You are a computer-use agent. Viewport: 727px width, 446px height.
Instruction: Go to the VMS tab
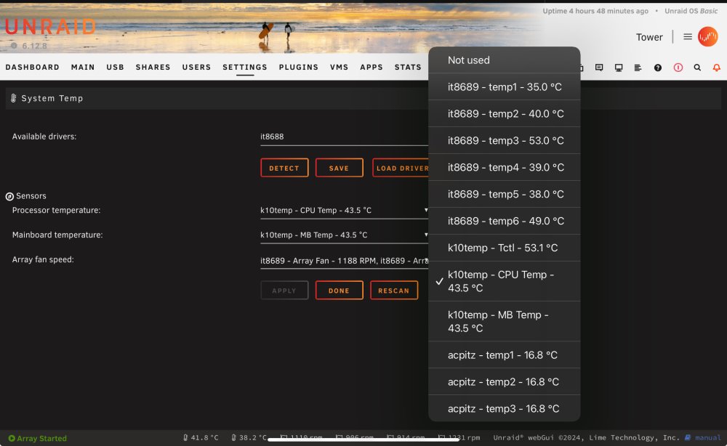click(340, 67)
